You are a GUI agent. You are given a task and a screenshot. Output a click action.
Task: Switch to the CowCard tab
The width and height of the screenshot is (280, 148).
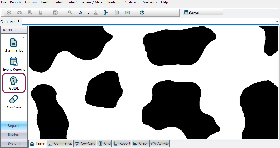[x=85, y=144]
